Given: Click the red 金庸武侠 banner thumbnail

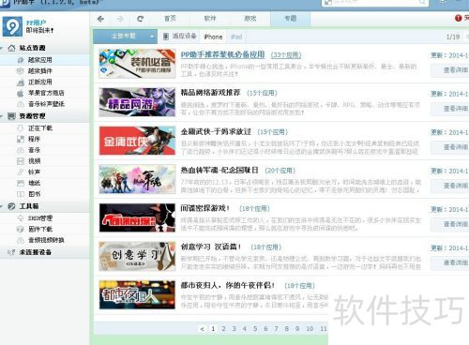Looking at the screenshot, I should [x=137, y=141].
